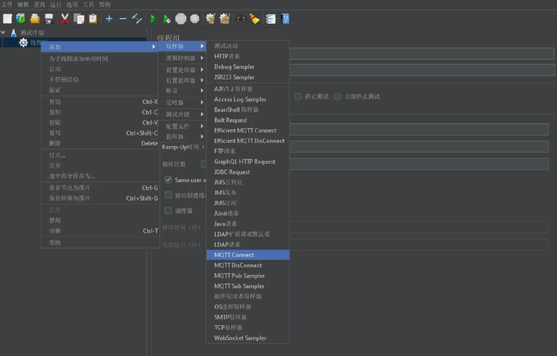Screen dimensions: 557x356
Task: Expand the 配置元件 submenu
Action: pyautogui.click(x=182, y=126)
